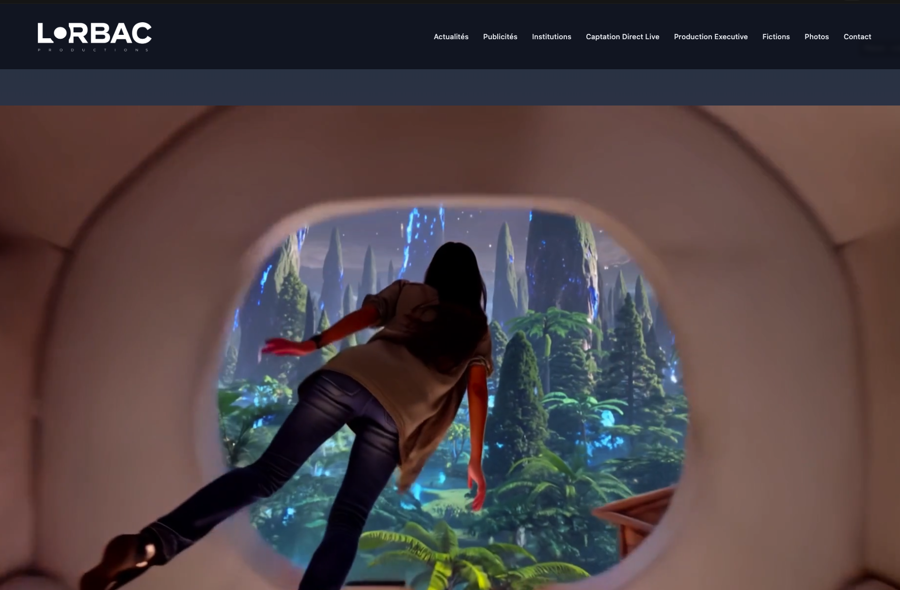900x590 pixels.
Task: View the Photos gallery link
Action: 816,37
